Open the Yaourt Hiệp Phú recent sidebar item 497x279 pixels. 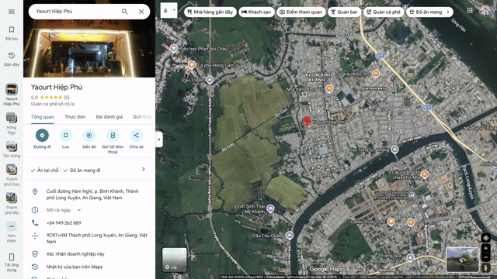pos(12,95)
